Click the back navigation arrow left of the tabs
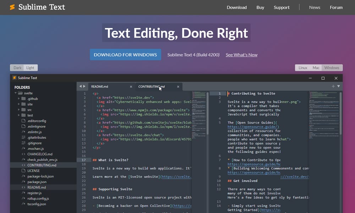 click(80, 86)
